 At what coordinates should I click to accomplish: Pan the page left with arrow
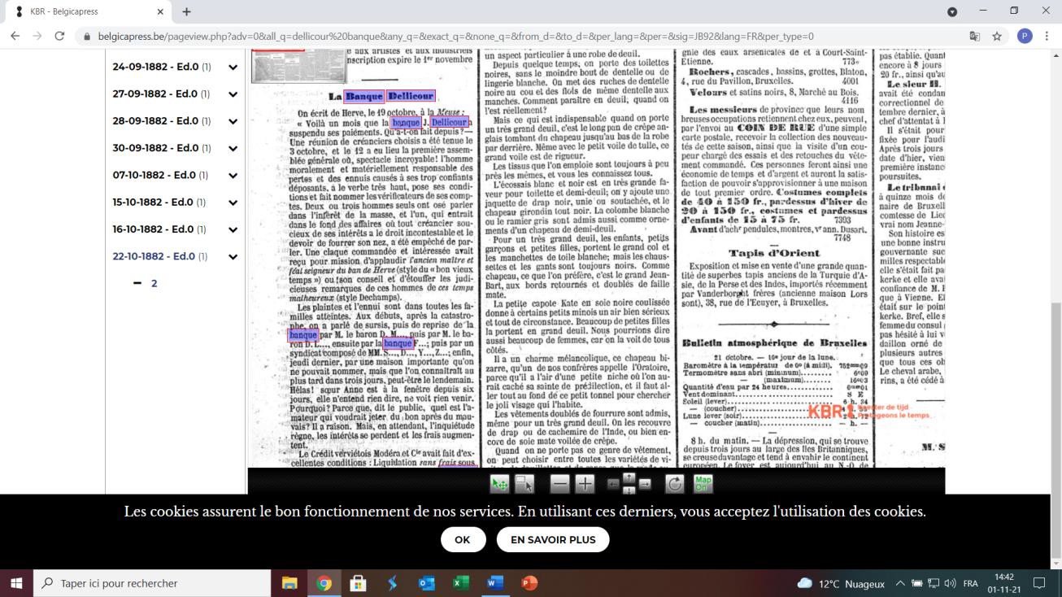pyautogui.click(x=613, y=484)
